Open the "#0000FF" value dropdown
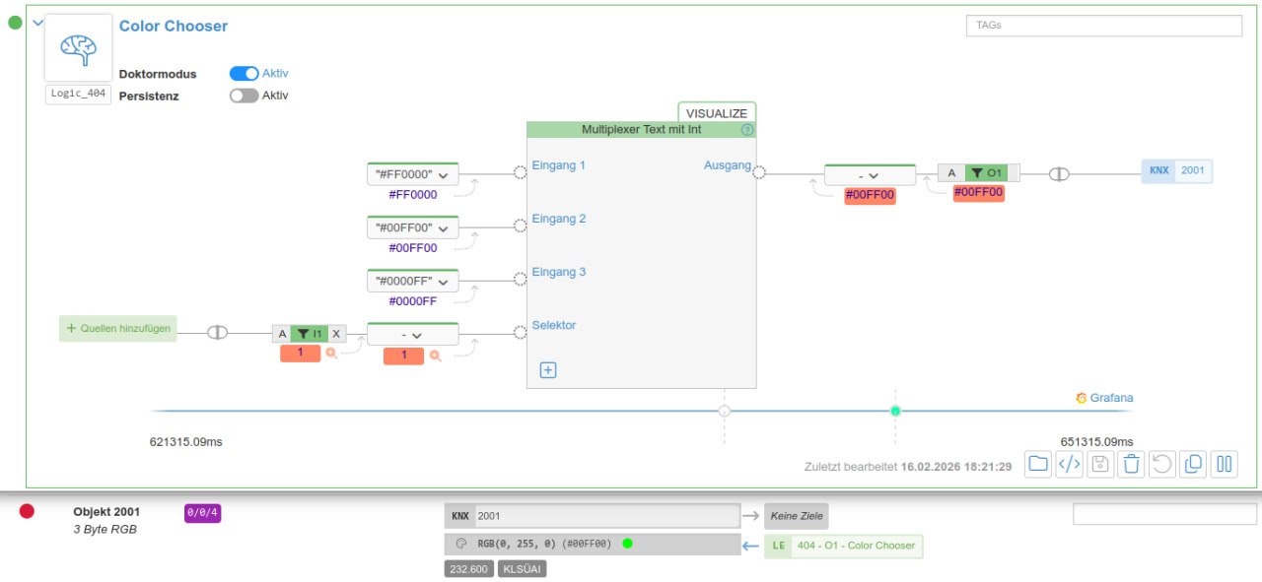The height and width of the screenshot is (582, 1262). pyautogui.click(x=412, y=281)
